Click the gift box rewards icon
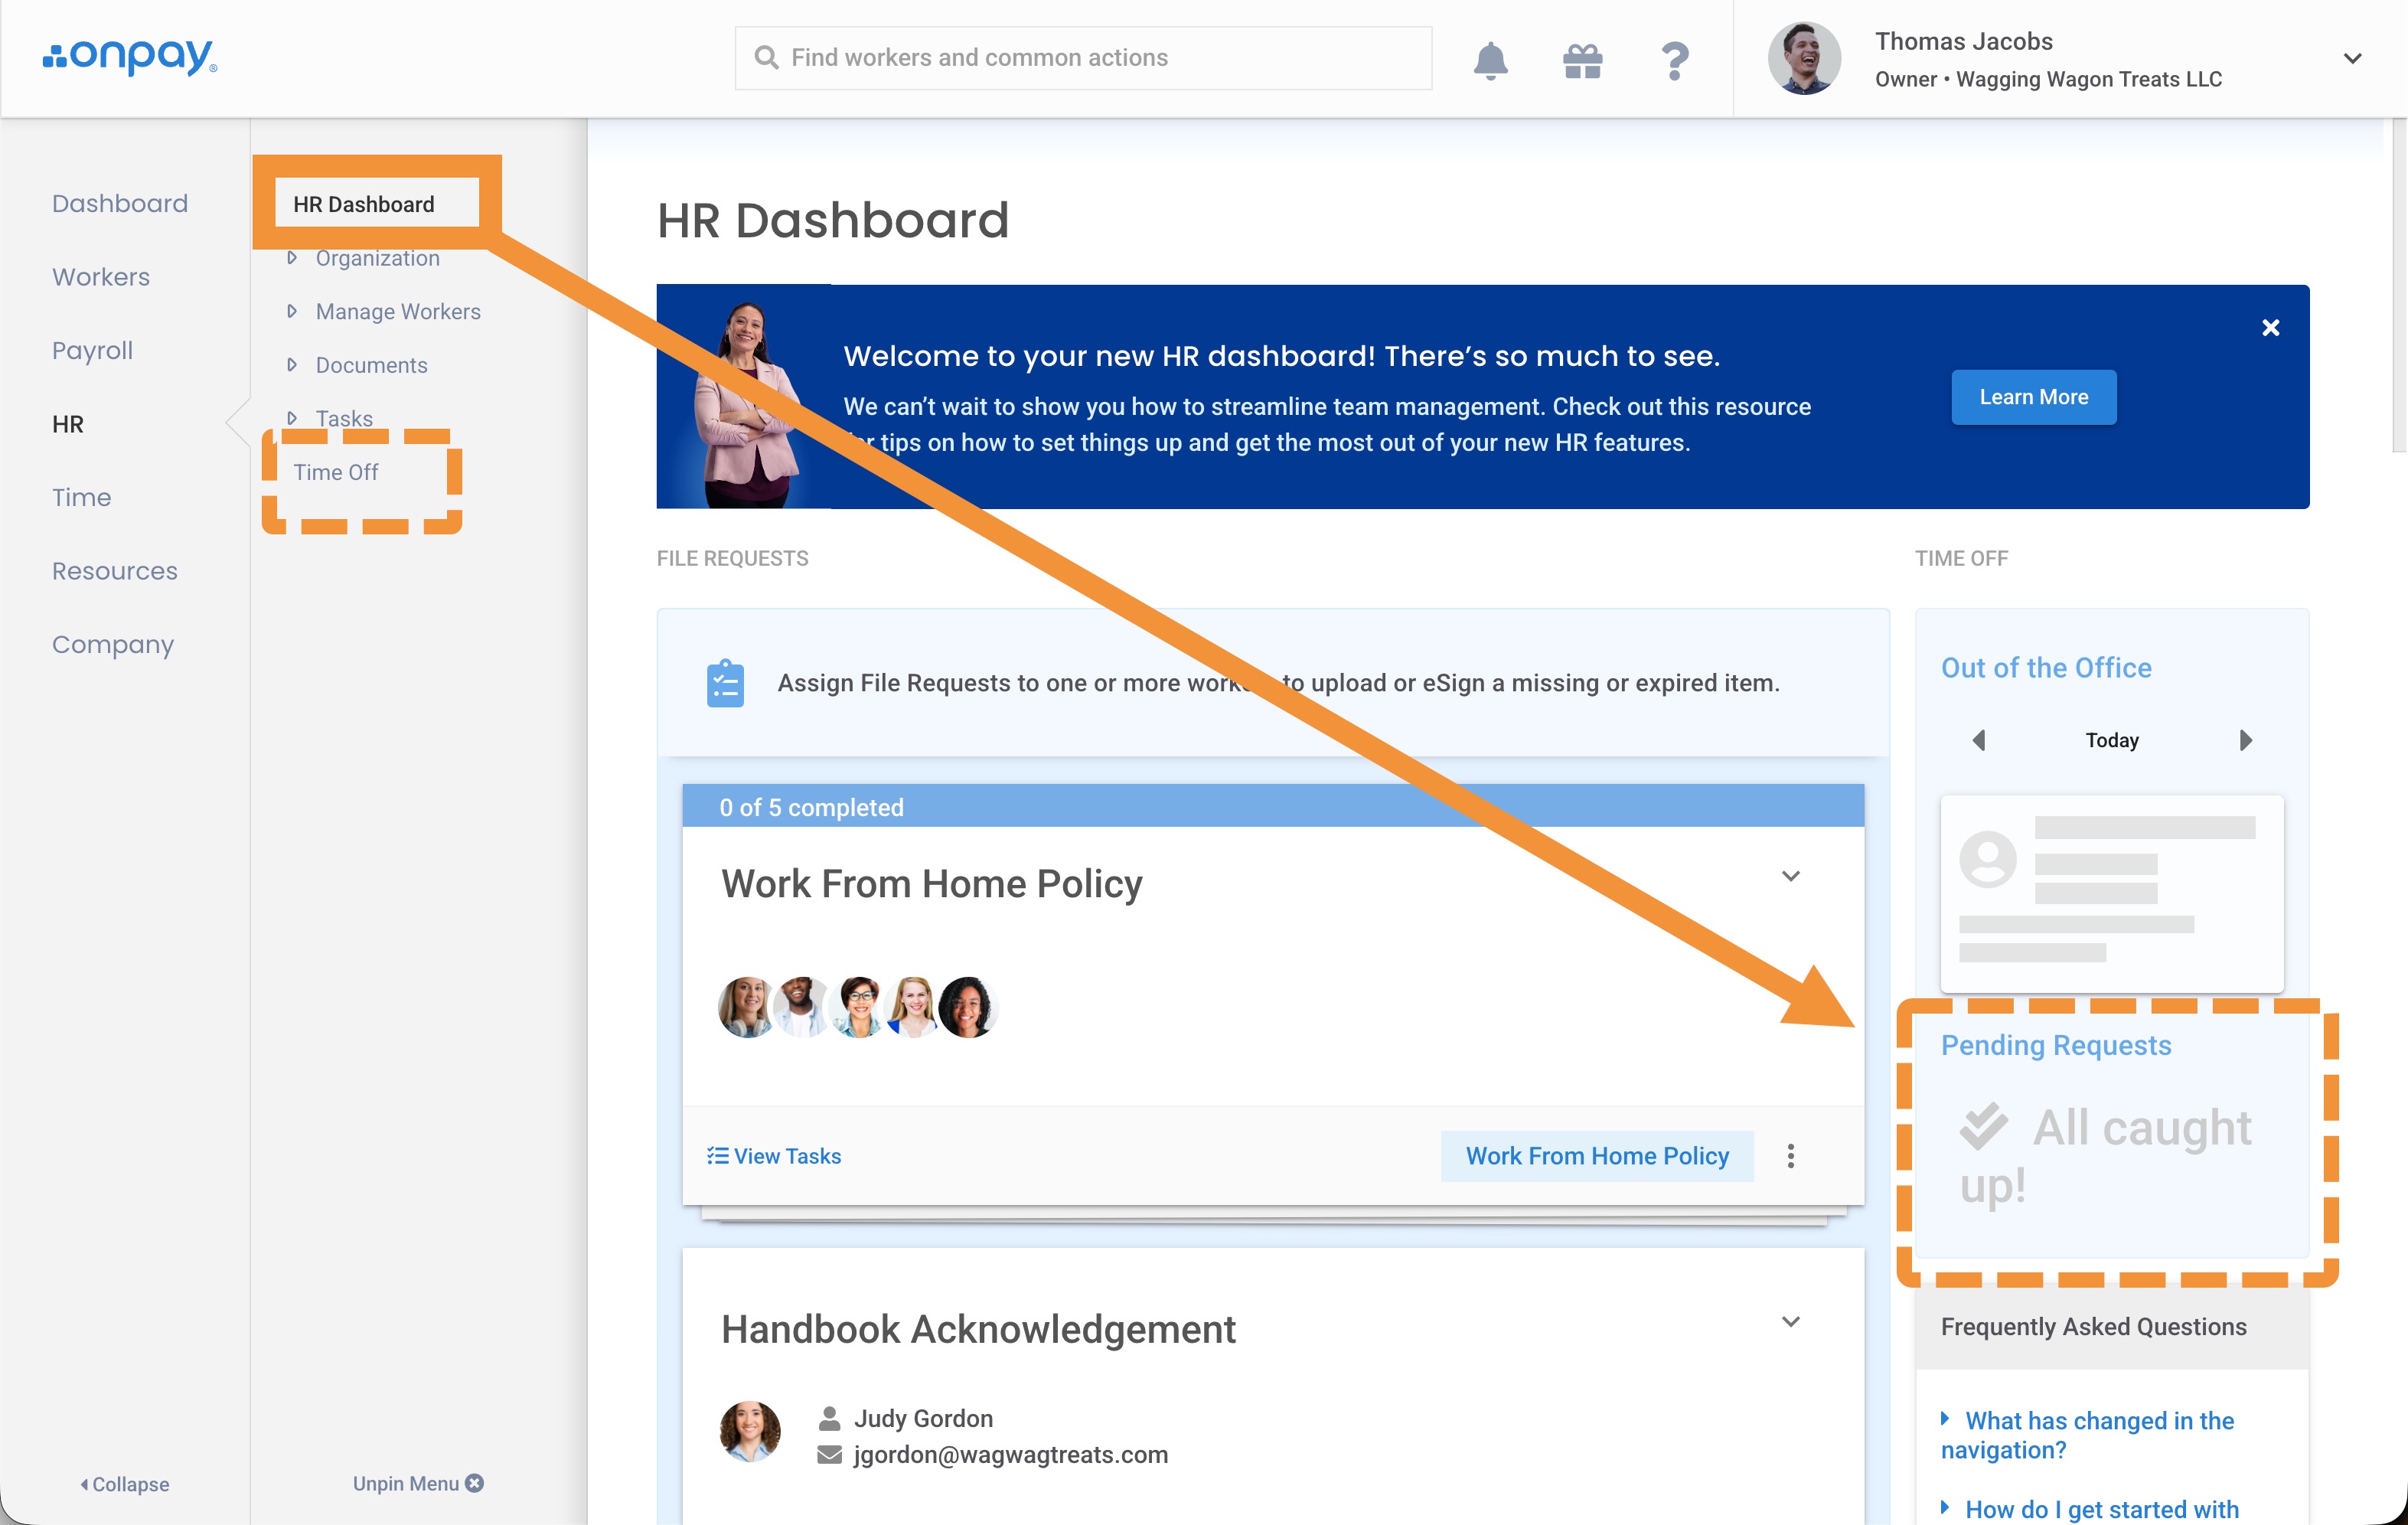This screenshot has width=2408, height=1525. point(1582,60)
